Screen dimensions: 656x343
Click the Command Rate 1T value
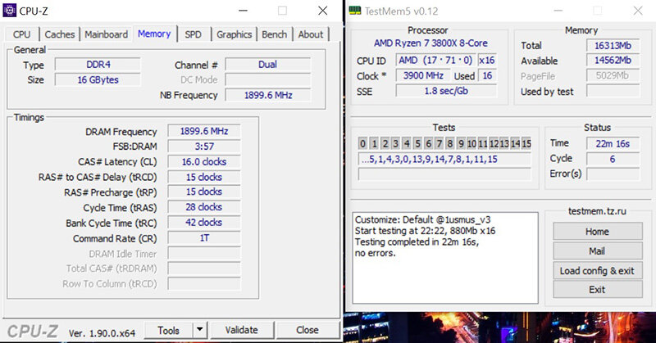[204, 238]
